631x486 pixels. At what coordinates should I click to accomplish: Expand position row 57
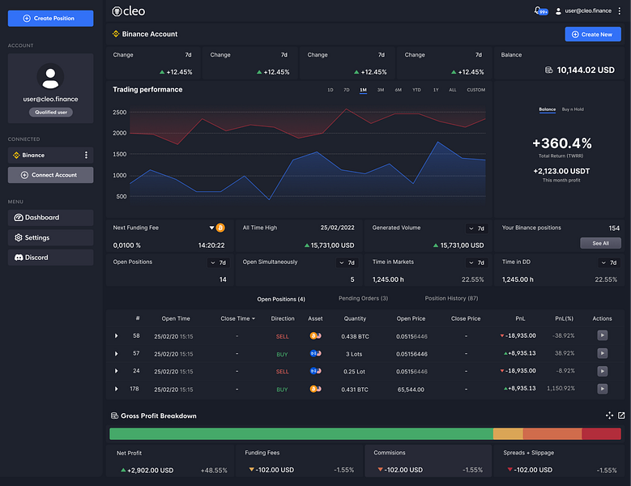coord(117,354)
